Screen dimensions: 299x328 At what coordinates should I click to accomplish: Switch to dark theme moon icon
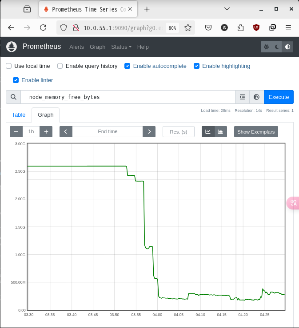coord(277,47)
